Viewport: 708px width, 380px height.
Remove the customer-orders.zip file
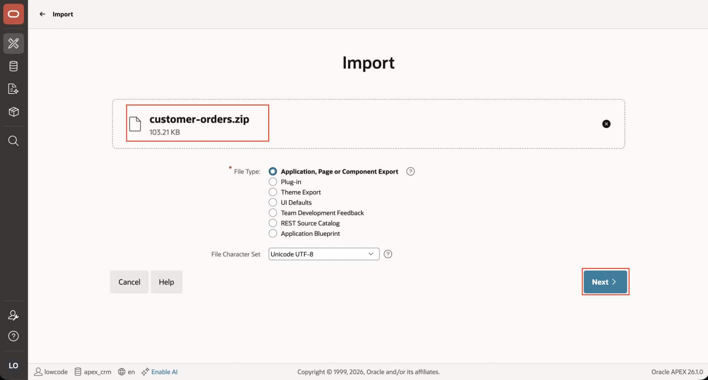click(606, 124)
